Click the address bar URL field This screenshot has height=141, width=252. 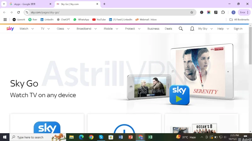[x=107, y=12]
